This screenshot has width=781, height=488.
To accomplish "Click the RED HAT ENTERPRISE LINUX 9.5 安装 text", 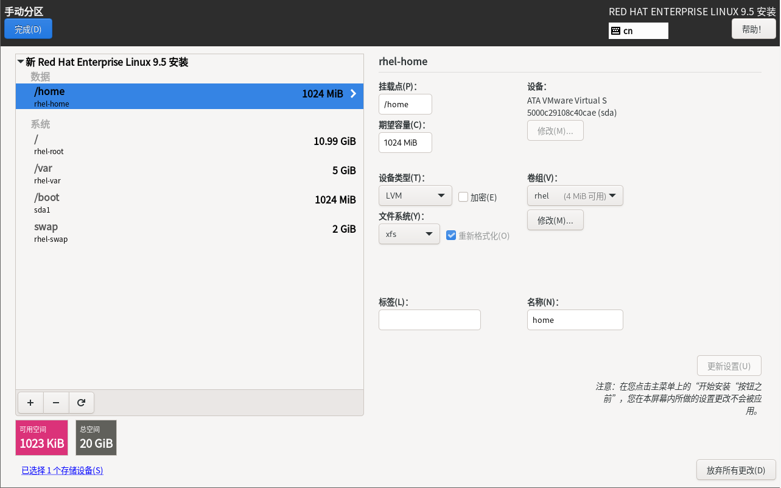I will pyautogui.click(x=692, y=12).
